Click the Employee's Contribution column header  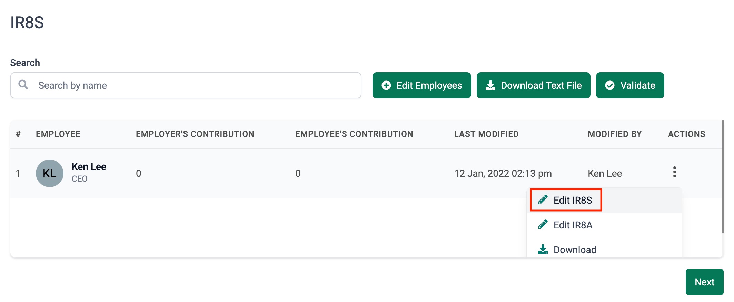point(354,134)
